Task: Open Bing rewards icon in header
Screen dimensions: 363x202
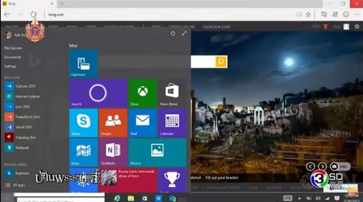Action: click(x=325, y=26)
